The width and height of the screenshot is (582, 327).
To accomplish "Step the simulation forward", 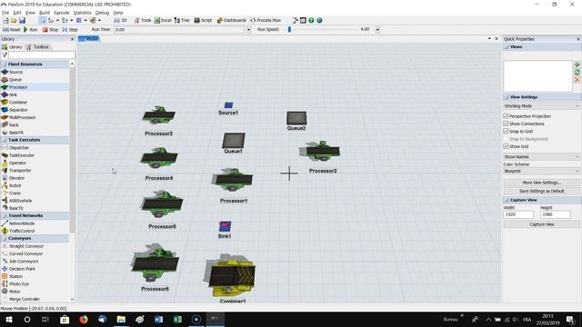I will (x=70, y=30).
